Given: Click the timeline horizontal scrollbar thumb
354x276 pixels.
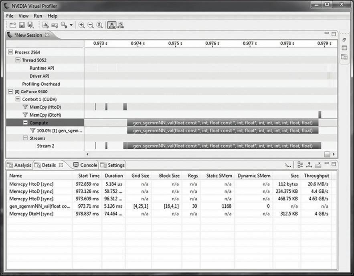Looking at the screenshot, I should (327, 154).
